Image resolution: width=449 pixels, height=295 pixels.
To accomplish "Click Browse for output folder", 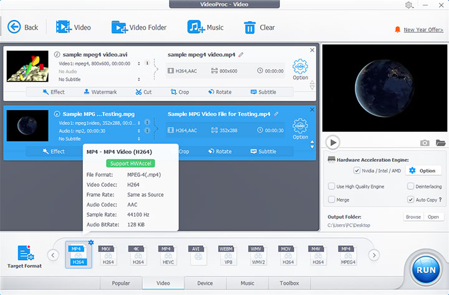I will point(413,217).
